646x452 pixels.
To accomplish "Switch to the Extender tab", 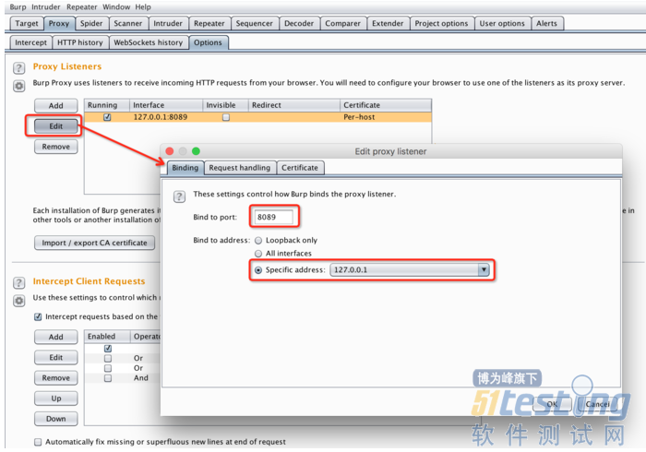I will [x=388, y=23].
